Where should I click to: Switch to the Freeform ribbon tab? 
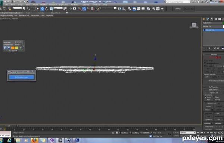tap(29, 13)
